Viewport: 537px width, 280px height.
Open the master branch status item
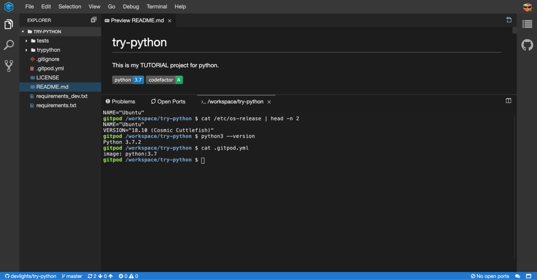coord(72,276)
